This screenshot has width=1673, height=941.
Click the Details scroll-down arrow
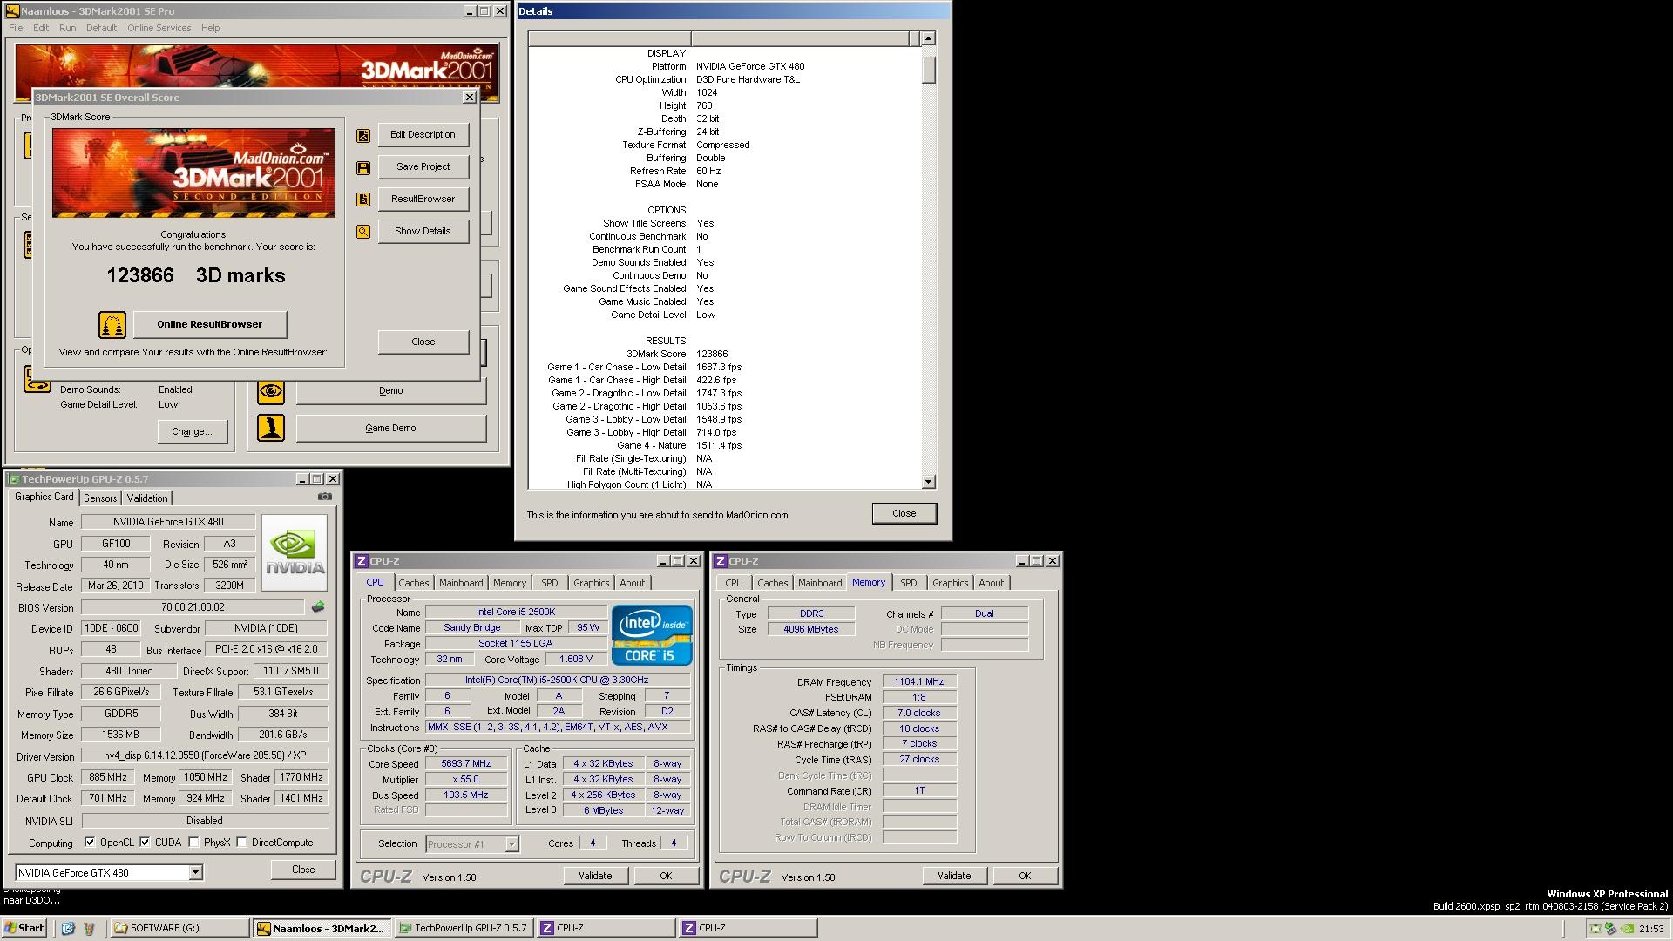(x=928, y=482)
